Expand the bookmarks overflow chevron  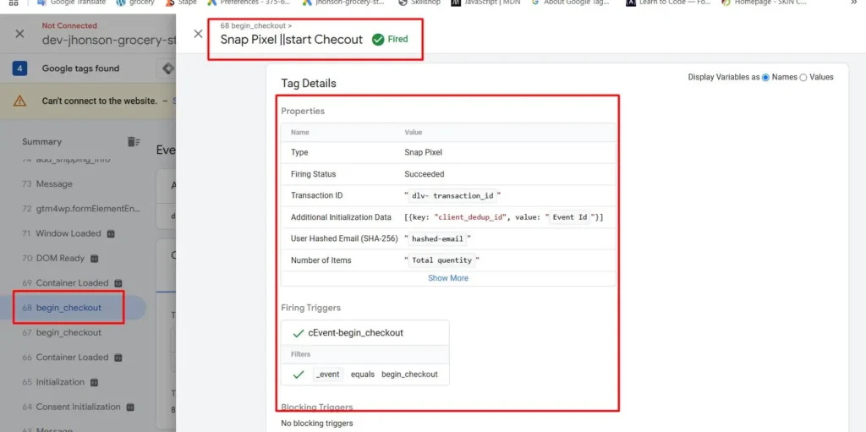click(x=853, y=3)
